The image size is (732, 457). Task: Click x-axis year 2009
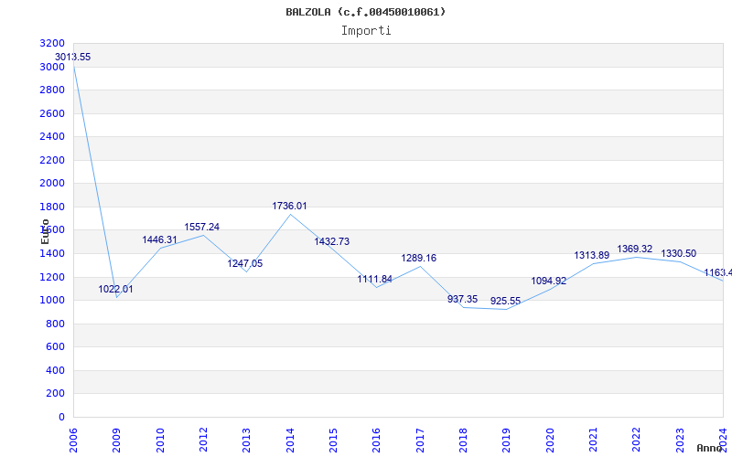point(117,441)
